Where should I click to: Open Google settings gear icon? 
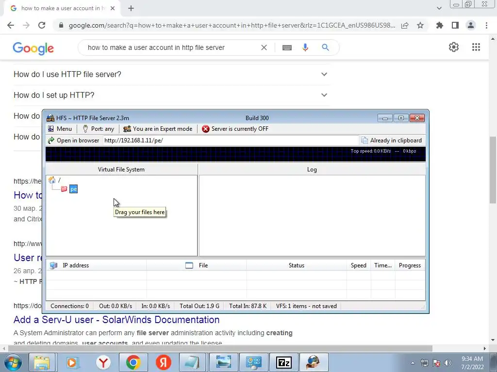click(454, 47)
